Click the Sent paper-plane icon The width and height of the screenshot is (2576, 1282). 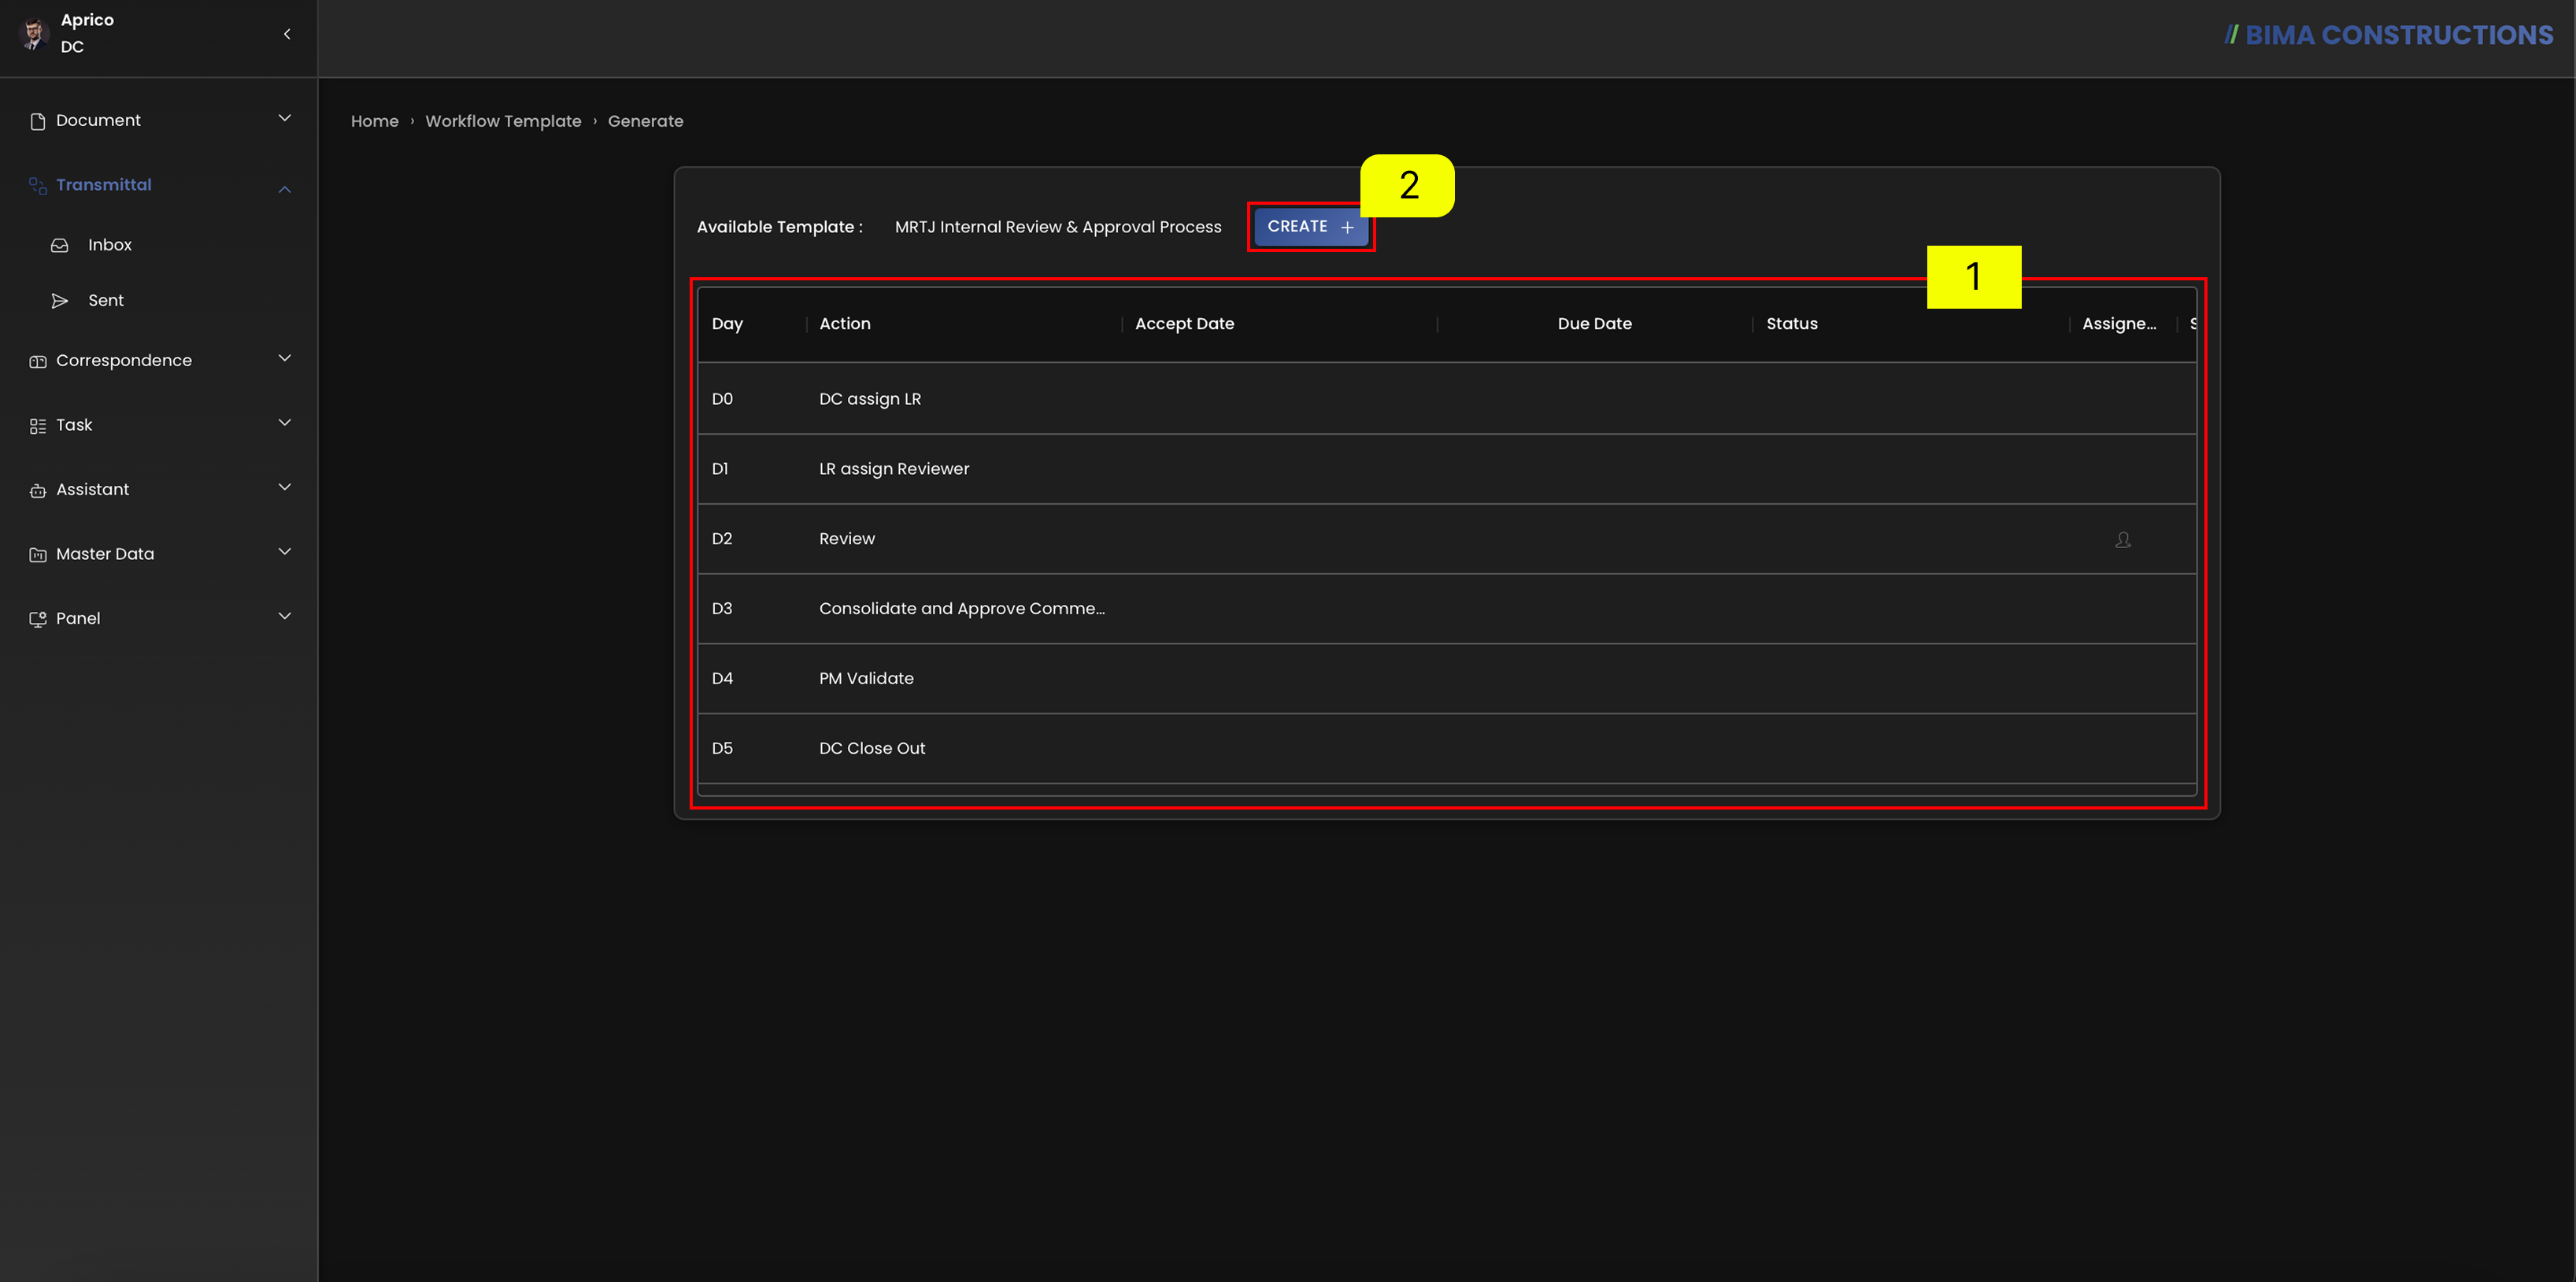[x=60, y=301]
